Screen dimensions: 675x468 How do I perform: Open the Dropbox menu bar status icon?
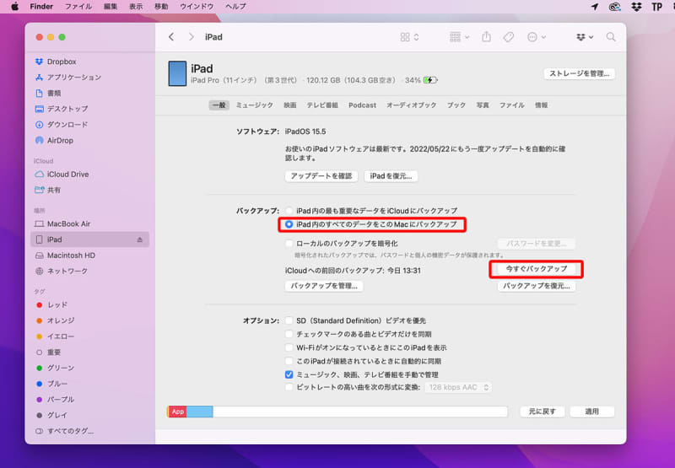point(636,7)
